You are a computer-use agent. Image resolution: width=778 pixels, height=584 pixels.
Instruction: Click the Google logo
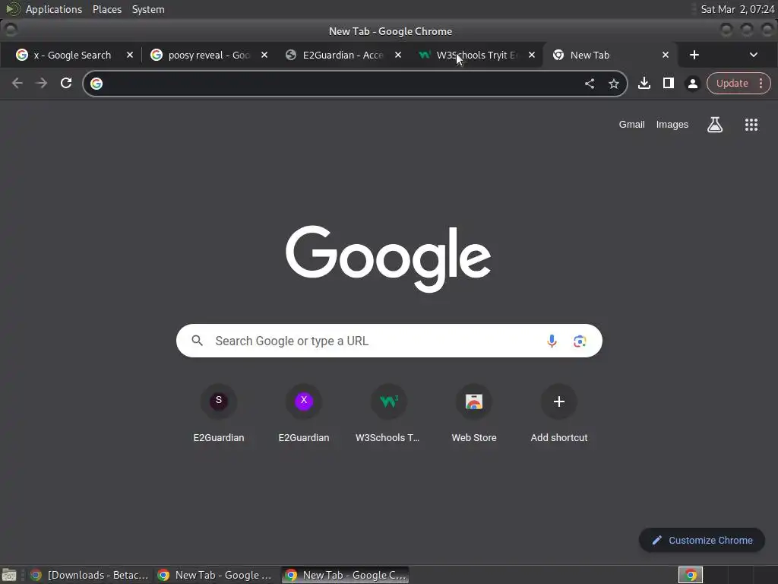388,259
